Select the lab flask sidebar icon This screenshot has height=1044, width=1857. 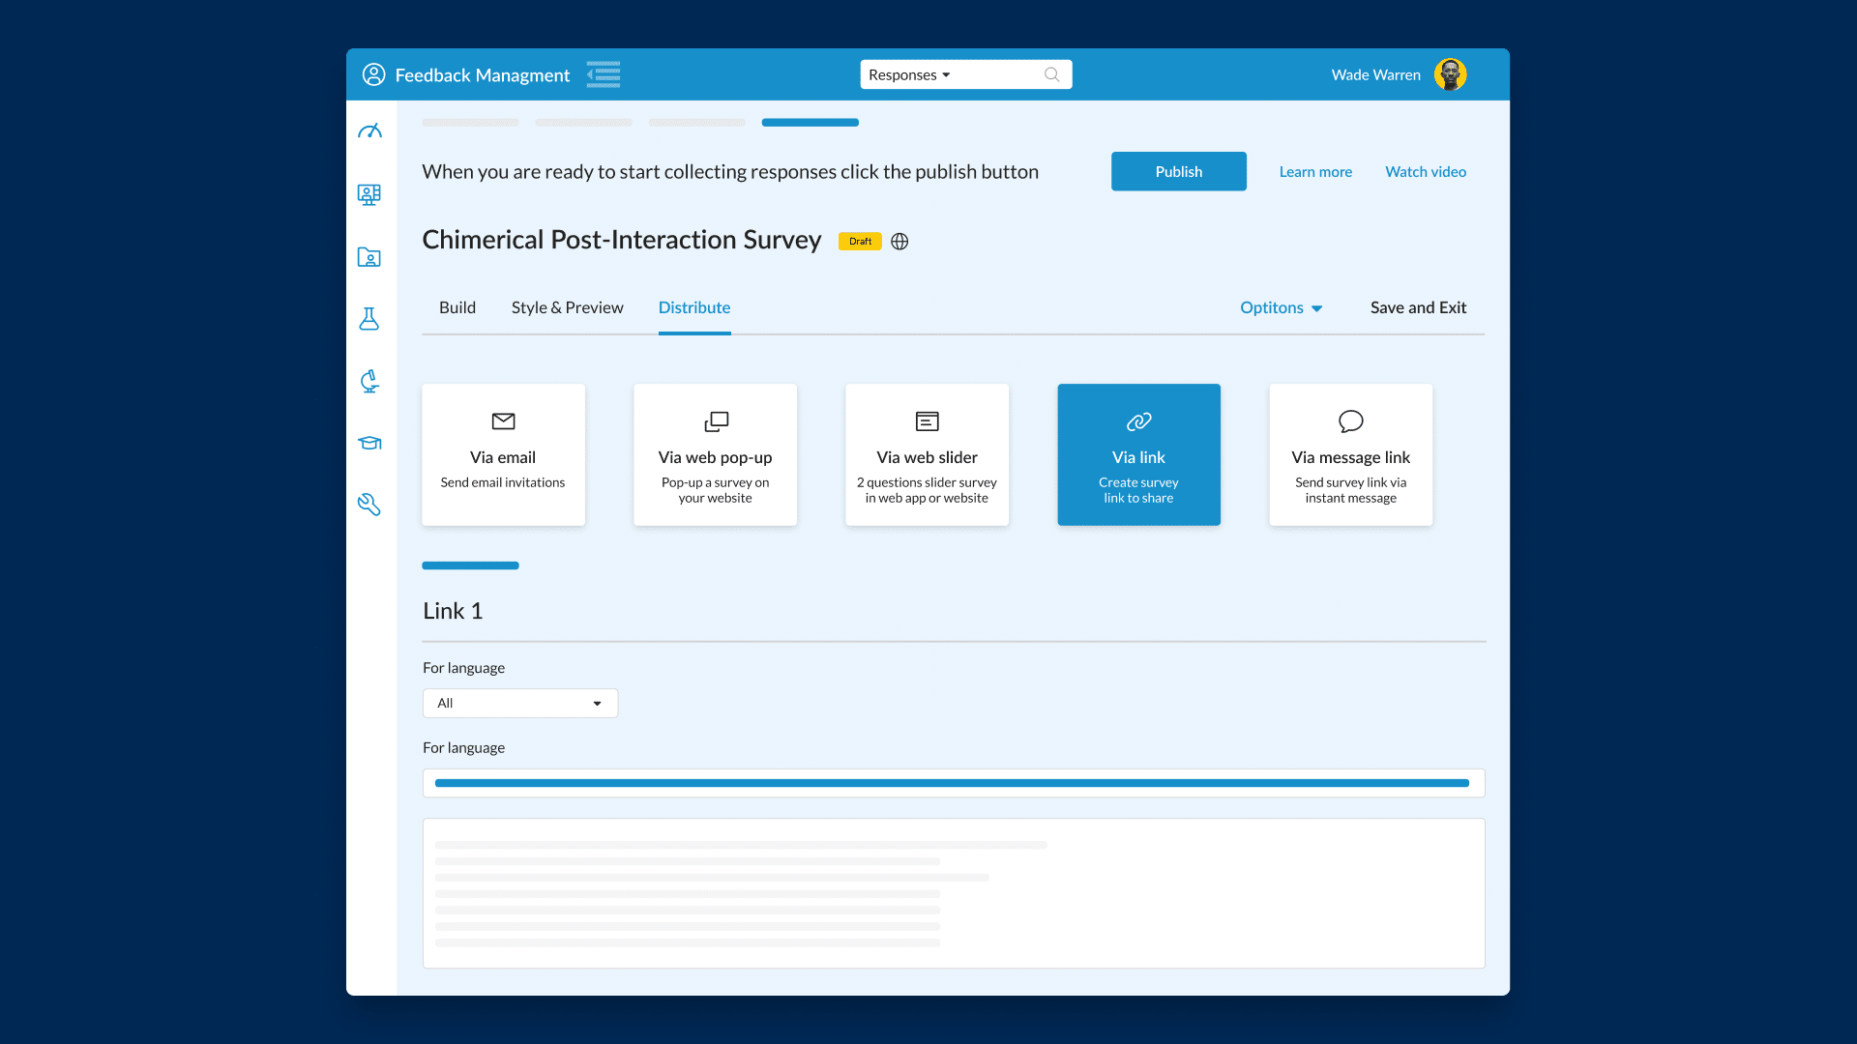point(369,319)
